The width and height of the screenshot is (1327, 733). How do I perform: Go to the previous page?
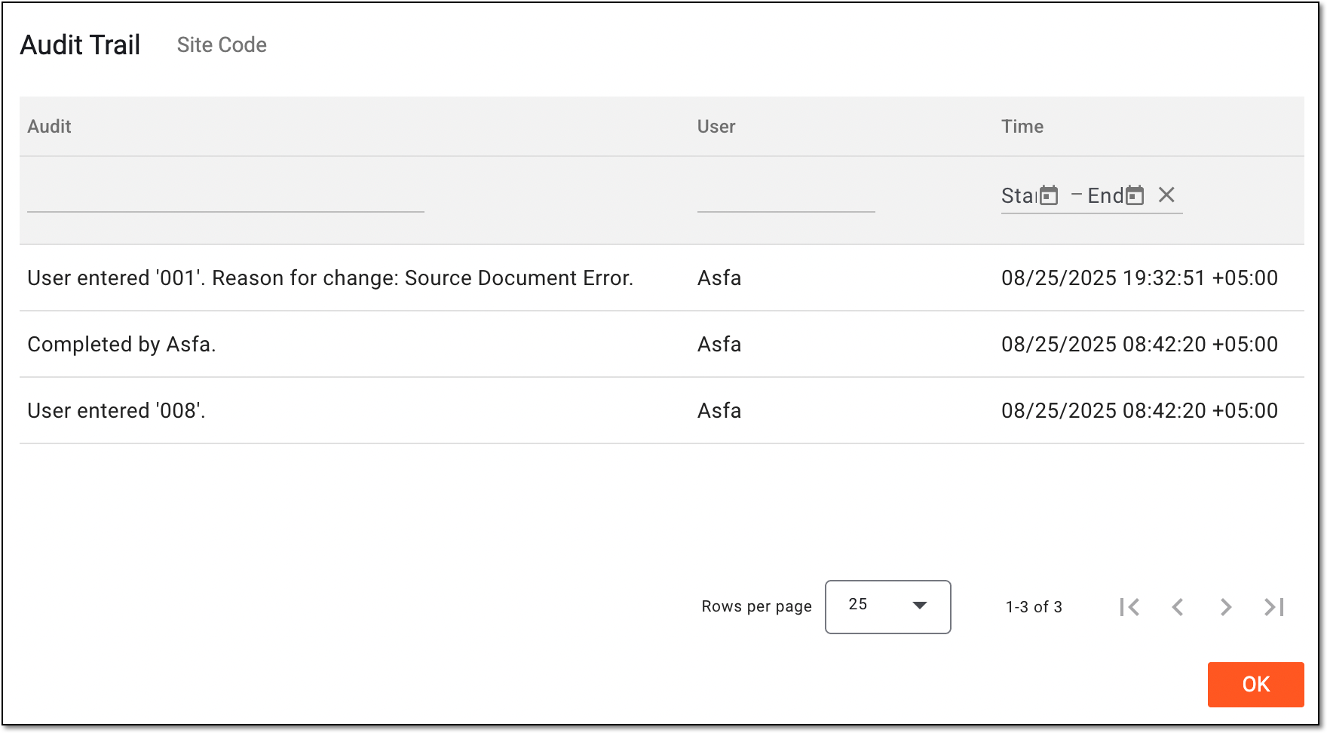pos(1178,607)
